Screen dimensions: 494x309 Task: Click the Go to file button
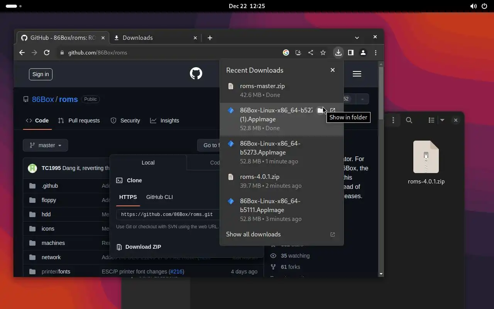[x=209, y=145]
